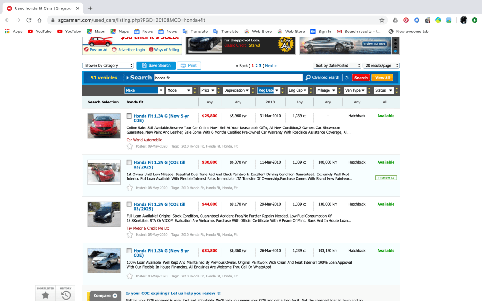Open the Apps bookmarks shortcut
Viewport: 482px width, 301px height.
pos(14,32)
